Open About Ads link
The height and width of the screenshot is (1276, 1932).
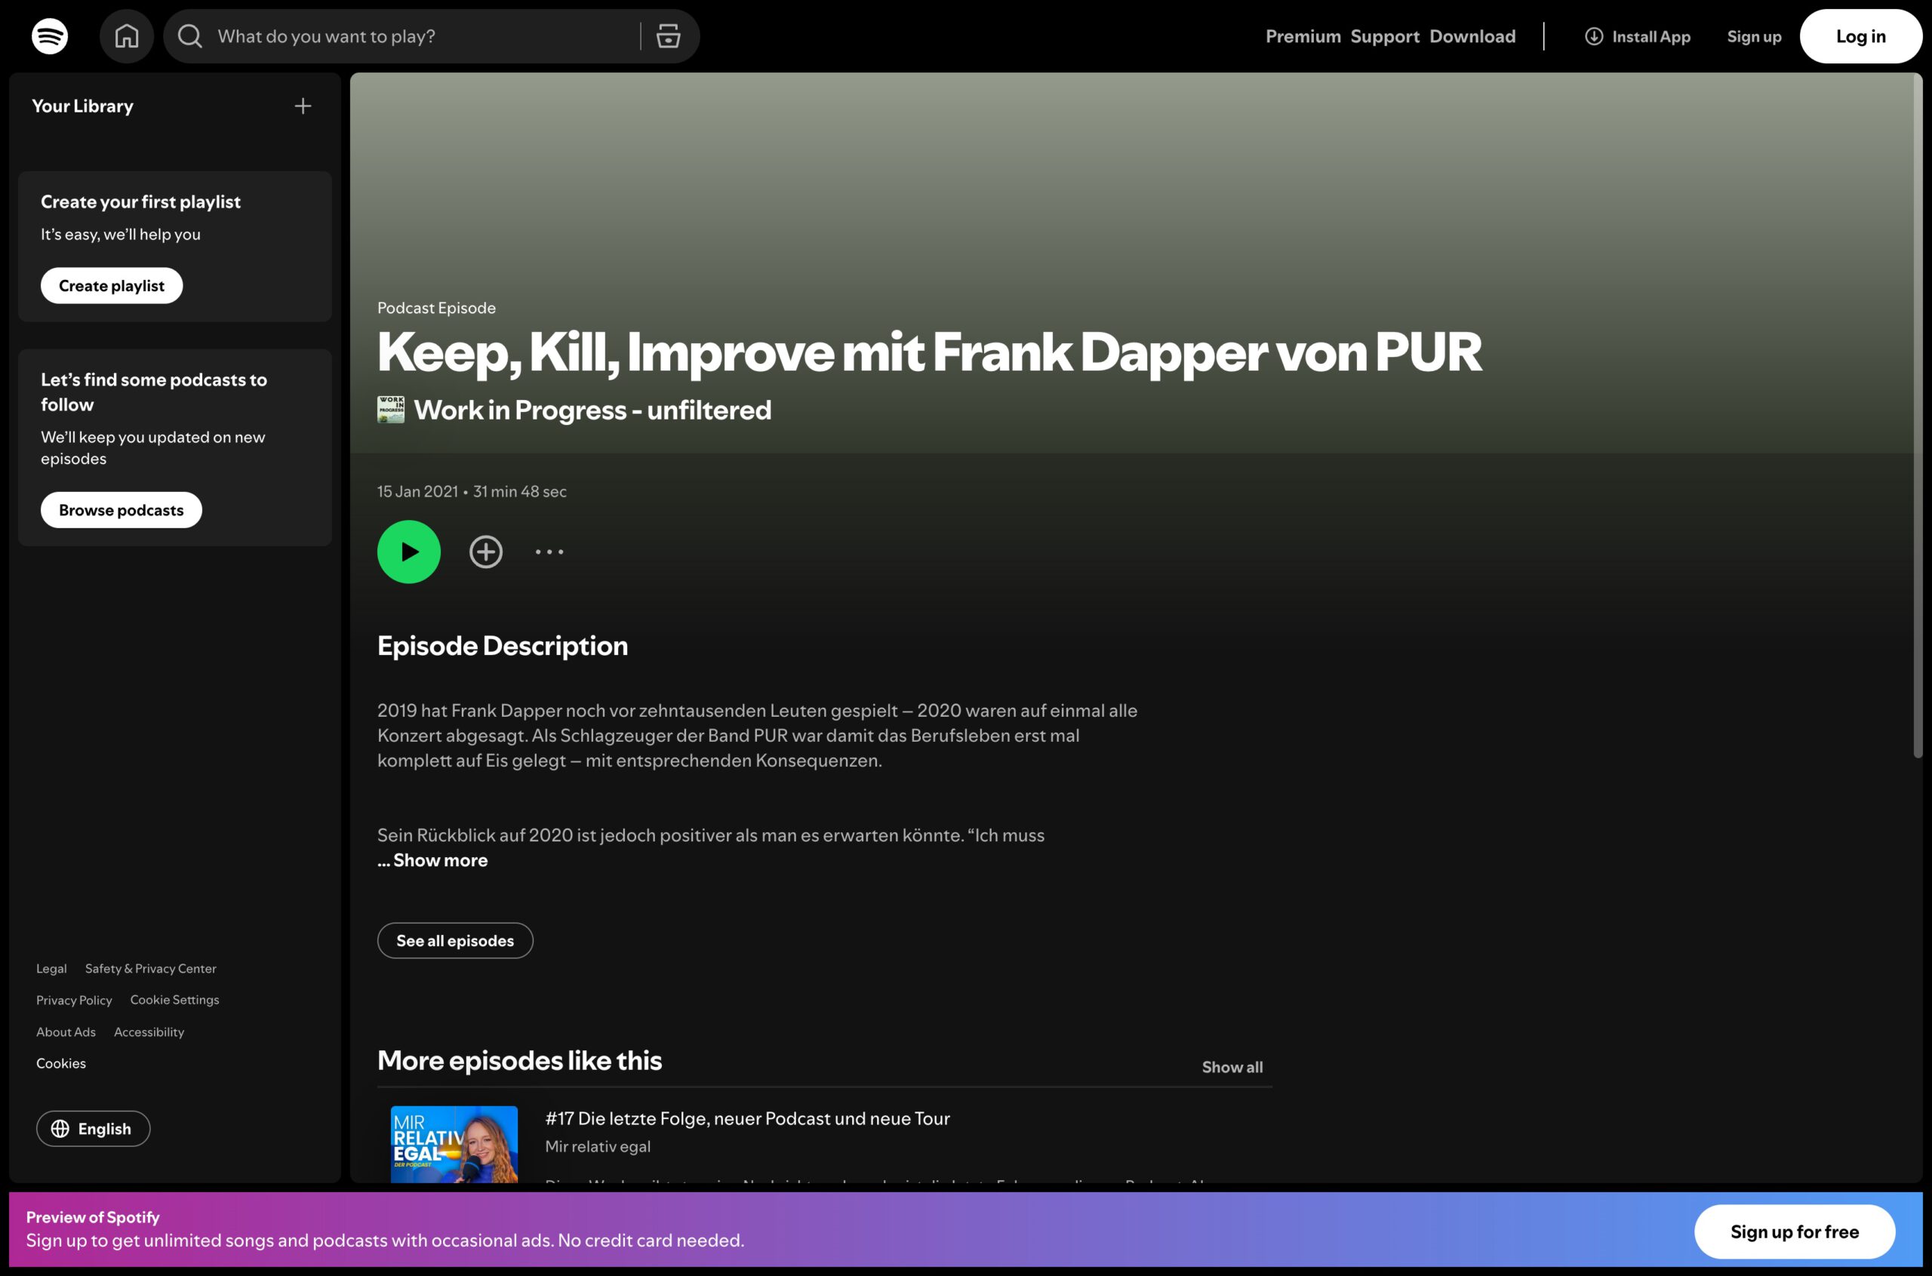66,1032
